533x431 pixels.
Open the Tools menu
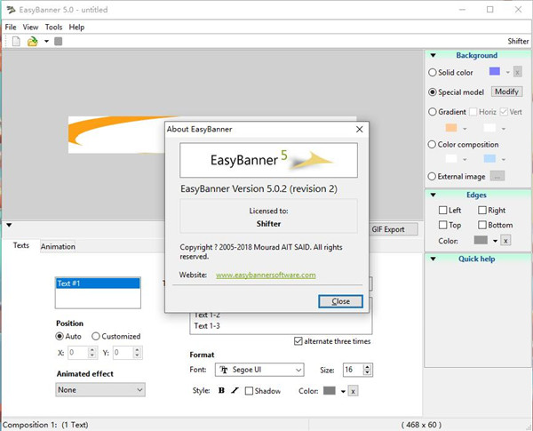[53, 28]
